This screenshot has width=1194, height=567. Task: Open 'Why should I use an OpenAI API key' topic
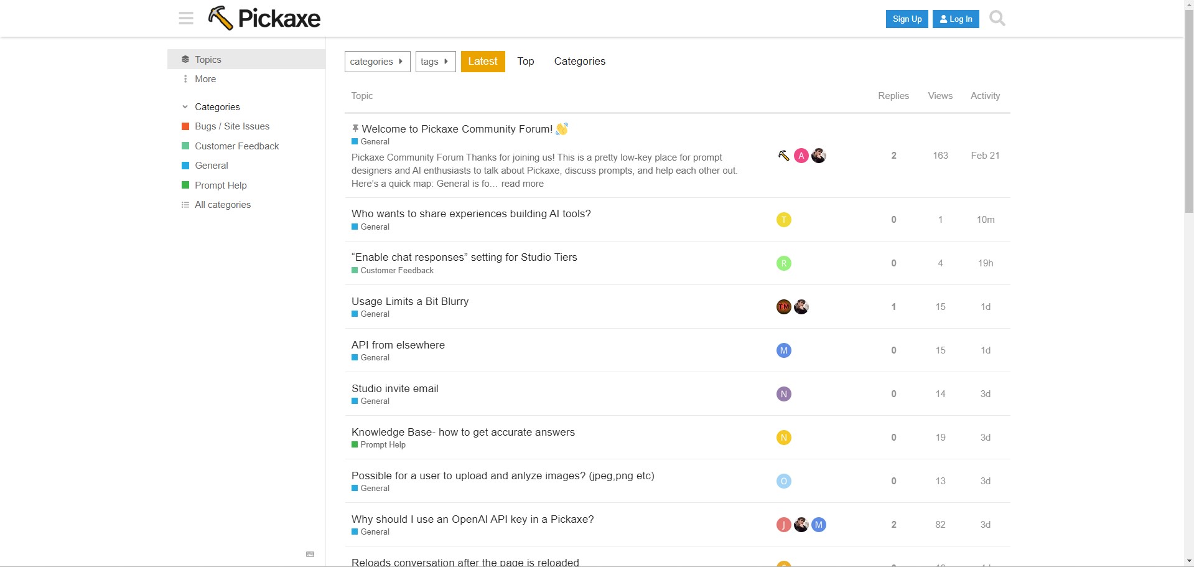pos(473,519)
